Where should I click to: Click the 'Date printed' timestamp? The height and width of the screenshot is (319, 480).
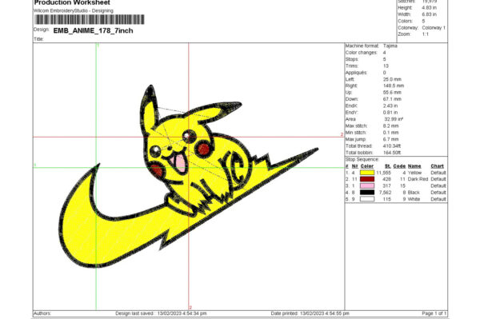point(310,313)
